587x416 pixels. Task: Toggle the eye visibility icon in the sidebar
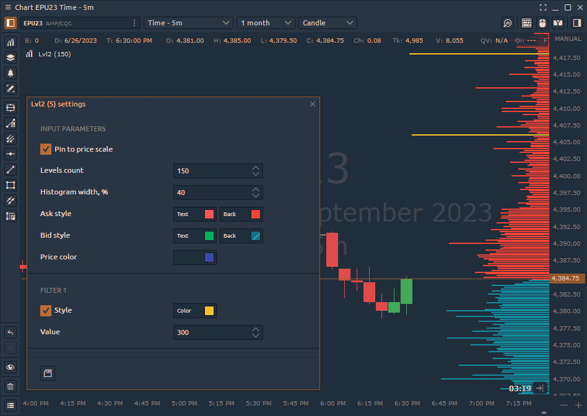10,367
